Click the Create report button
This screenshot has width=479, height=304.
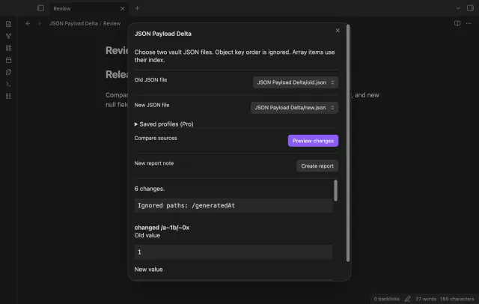click(317, 166)
